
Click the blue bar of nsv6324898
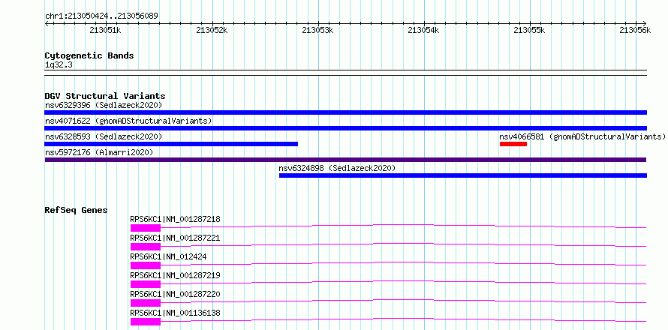[463, 175]
